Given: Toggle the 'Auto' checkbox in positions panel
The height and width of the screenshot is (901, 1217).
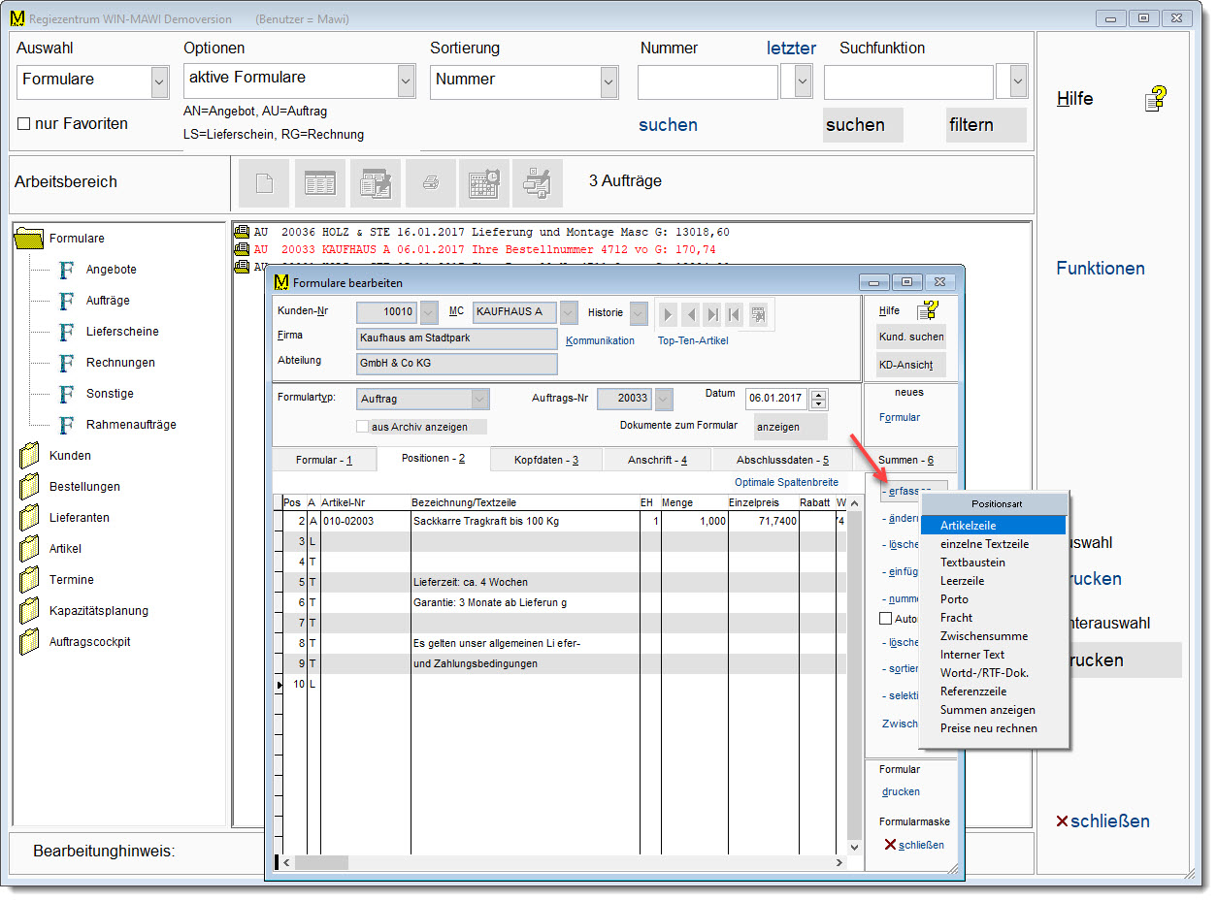Looking at the screenshot, I should tap(885, 619).
